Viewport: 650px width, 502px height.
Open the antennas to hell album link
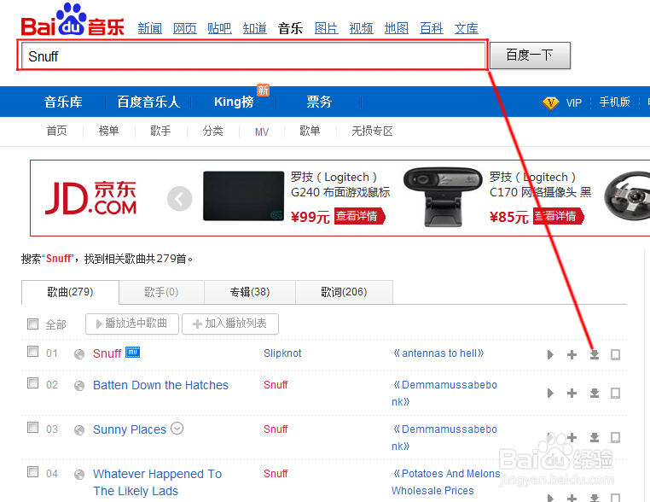438,353
